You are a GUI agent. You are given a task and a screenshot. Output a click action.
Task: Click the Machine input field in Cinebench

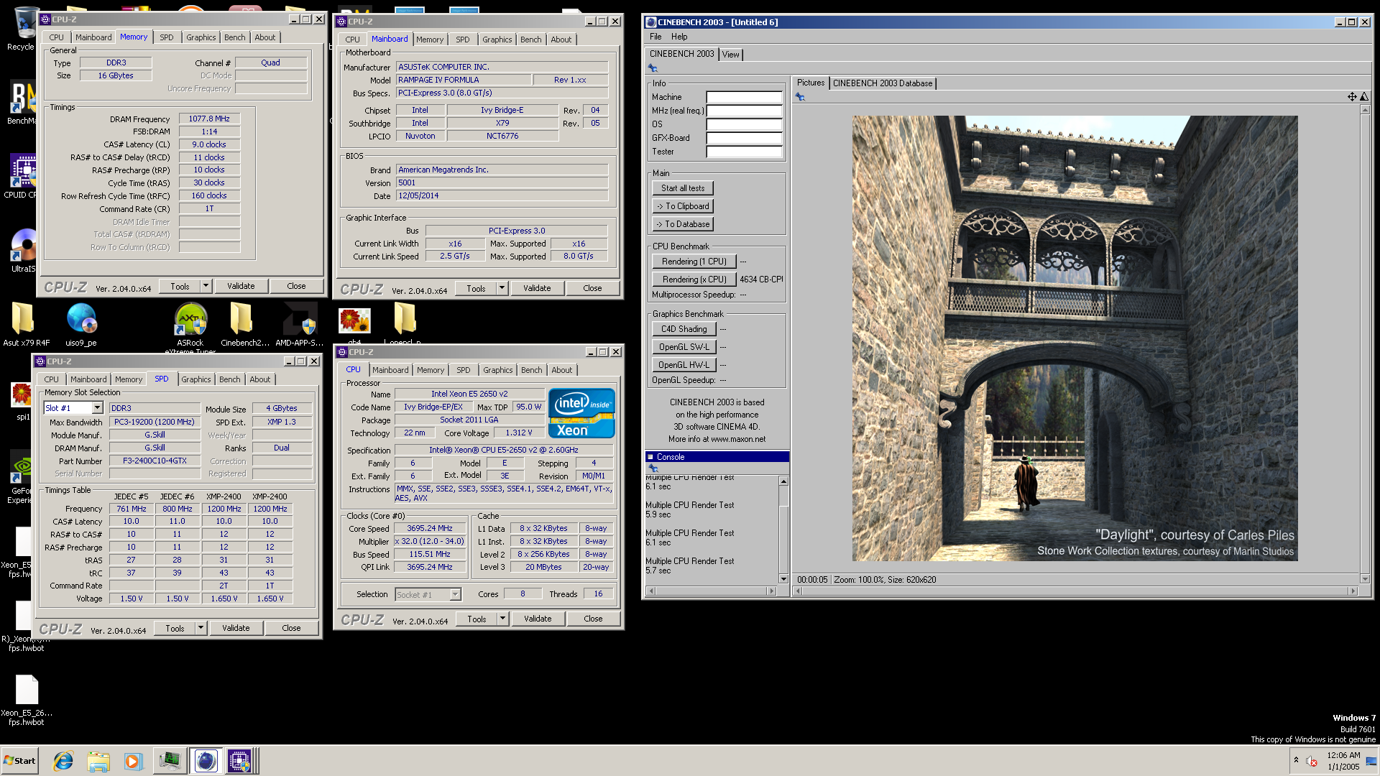pos(744,97)
